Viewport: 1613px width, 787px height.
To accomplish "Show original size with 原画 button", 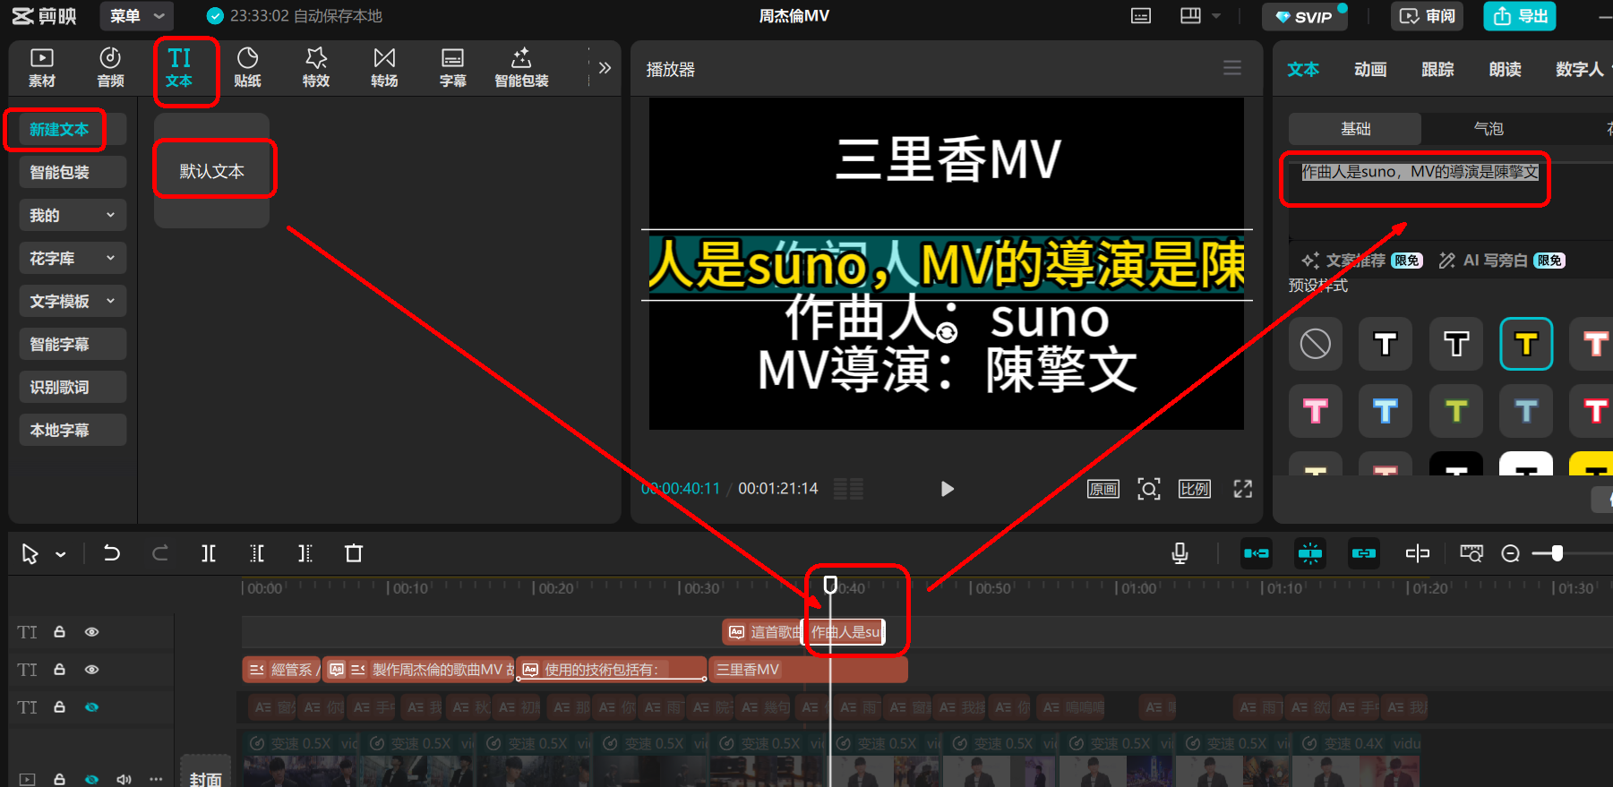I will [x=1103, y=489].
